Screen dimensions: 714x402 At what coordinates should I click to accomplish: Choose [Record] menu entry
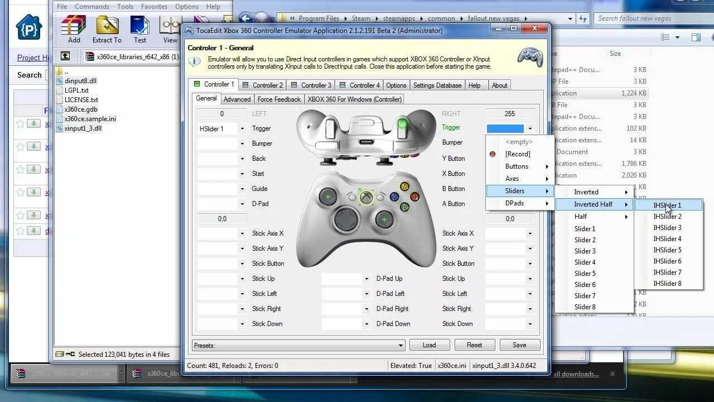519,154
